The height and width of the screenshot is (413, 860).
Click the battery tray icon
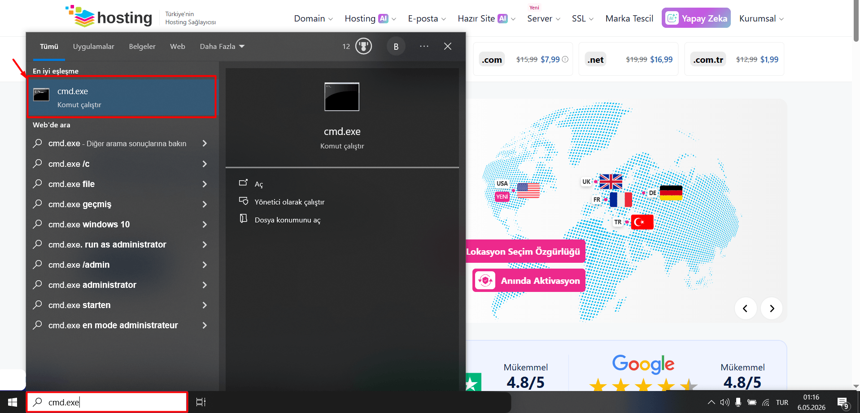click(x=752, y=402)
